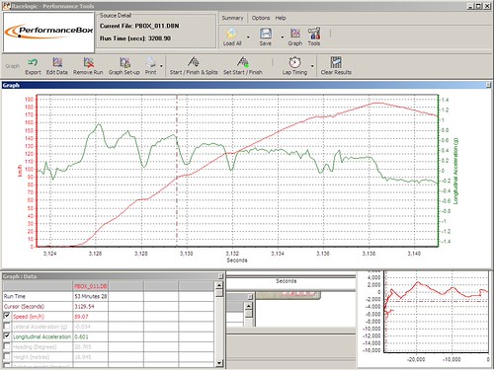Click the Print icon

[x=150, y=62]
